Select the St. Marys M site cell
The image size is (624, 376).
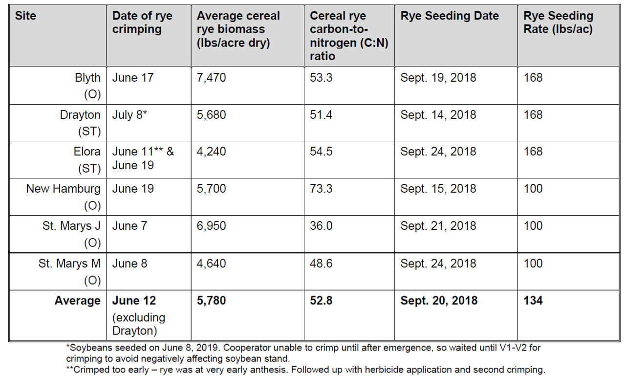[69, 270]
